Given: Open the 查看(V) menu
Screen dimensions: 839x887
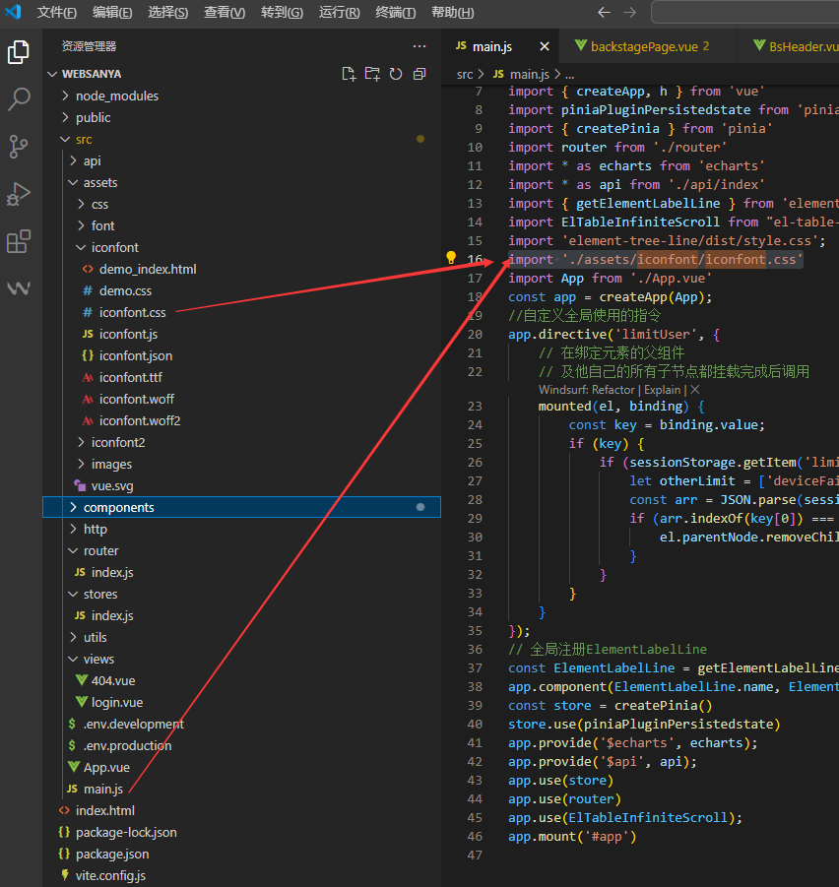Looking at the screenshot, I should pos(225,13).
